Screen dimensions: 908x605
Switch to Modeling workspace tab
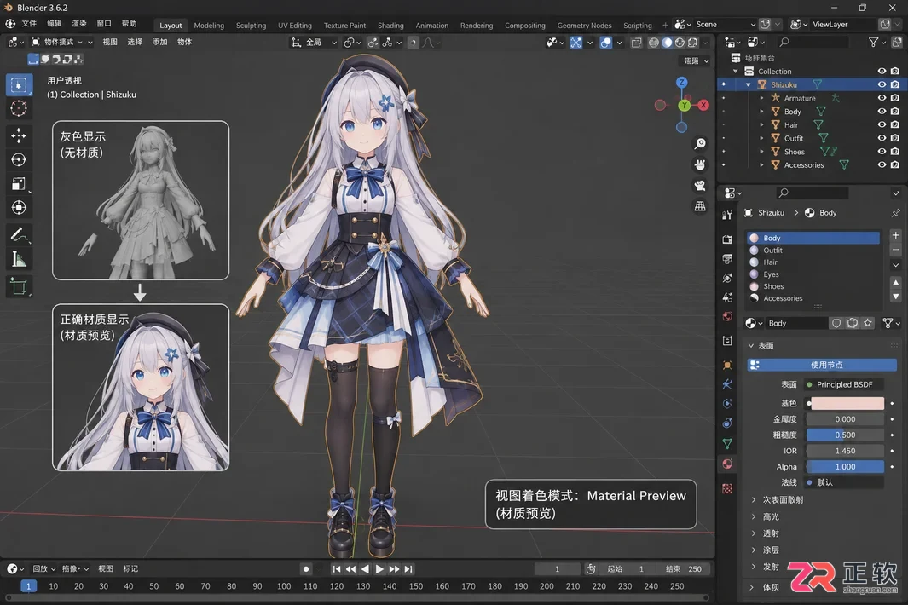click(209, 26)
